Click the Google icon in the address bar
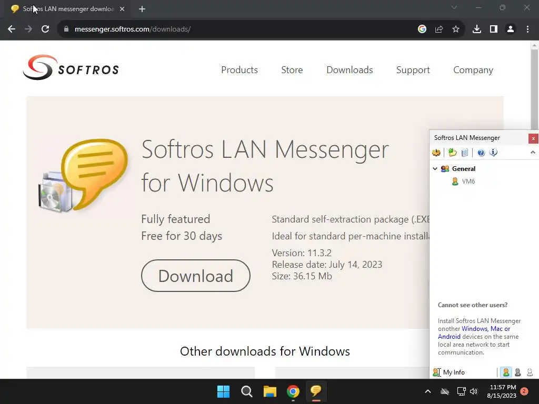The width and height of the screenshot is (539, 404). pos(422,29)
